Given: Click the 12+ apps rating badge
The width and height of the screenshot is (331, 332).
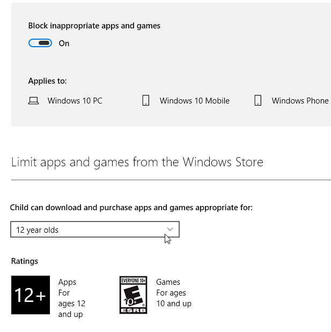Looking at the screenshot, I should click(30, 295).
